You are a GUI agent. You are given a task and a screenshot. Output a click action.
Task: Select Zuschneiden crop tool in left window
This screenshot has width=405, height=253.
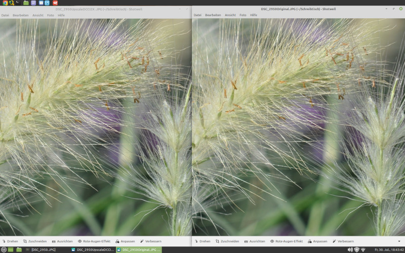pyautogui.click(x=35, y=241)
